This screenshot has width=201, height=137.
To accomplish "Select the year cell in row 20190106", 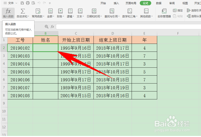I will pyautogui.click(x=144, y=79).
